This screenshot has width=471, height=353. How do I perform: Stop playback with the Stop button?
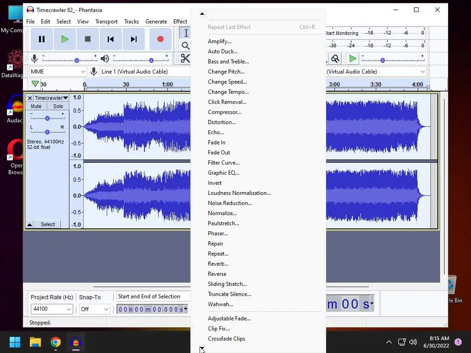[88, 39]
